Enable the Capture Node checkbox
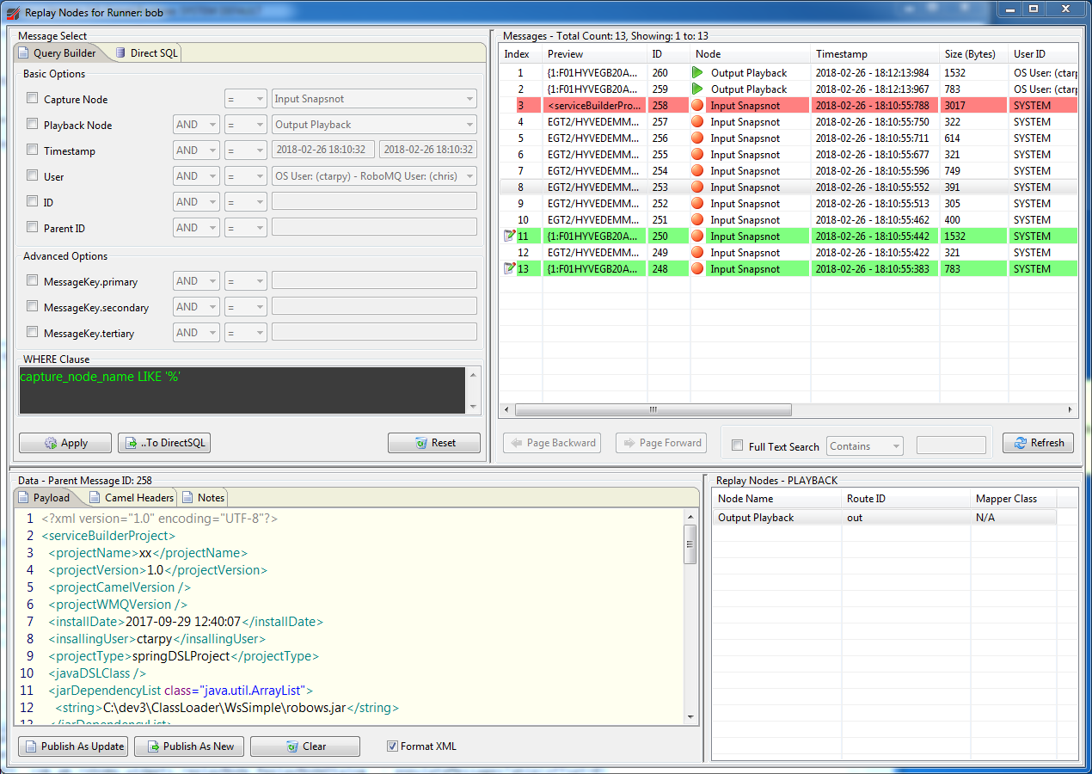This screenshot has height=774, width=1092. click(33, 99)
